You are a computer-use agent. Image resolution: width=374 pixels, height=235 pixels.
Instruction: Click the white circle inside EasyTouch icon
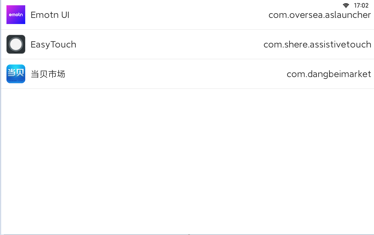pyautogui.click(x=16, y=44)
